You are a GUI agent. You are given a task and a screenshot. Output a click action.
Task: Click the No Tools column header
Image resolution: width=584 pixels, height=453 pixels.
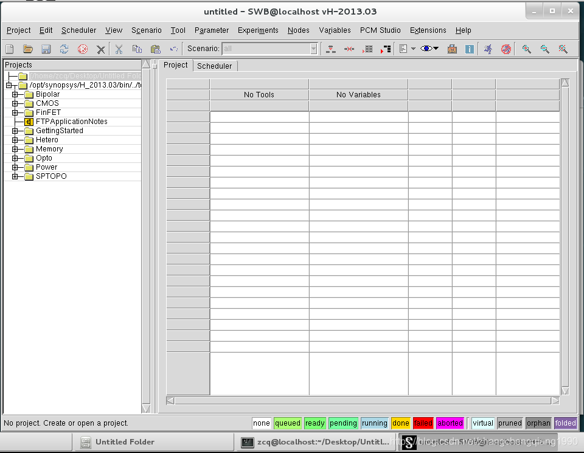pyautogui.click(x=259, y=94)
